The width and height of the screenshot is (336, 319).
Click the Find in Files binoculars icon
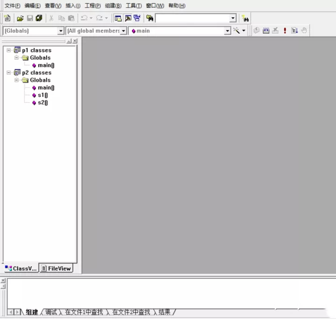(150, 18)
